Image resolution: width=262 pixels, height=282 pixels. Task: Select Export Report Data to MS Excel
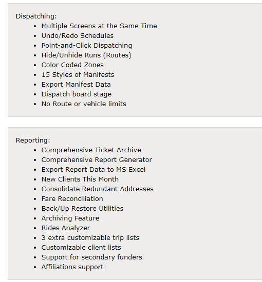93,169
